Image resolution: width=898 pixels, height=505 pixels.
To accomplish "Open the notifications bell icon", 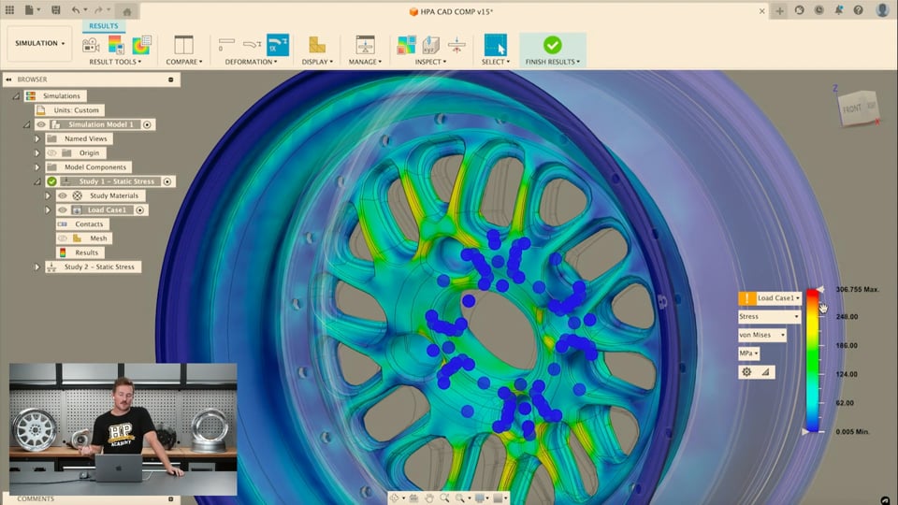I will tap(838, 9).
